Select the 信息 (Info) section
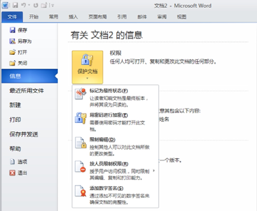Viewport: 257px width, 211px height. (x=30, y=76)
